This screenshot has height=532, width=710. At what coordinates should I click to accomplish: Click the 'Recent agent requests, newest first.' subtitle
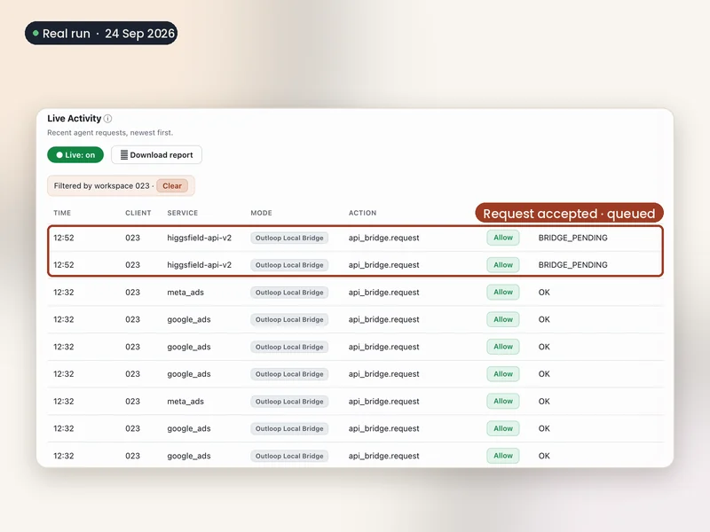pos(110,132)
